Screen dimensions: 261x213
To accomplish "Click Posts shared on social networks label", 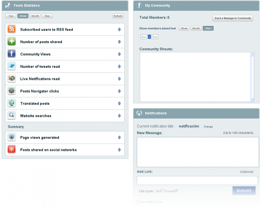I will click(49, 150).
